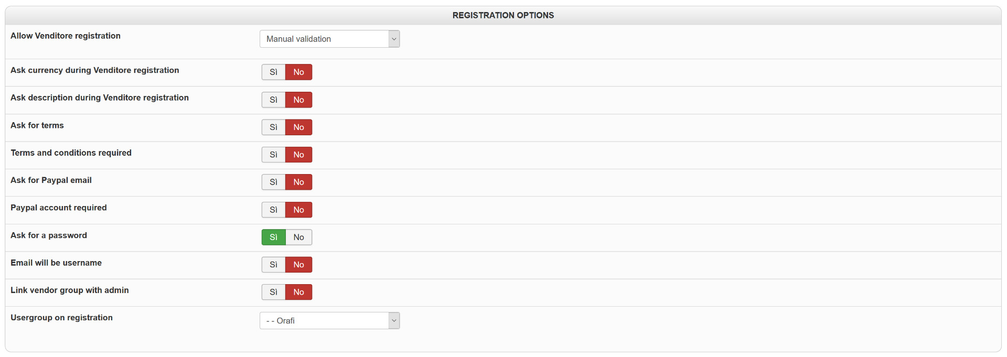Screen dimensions: 1007x357
Task: Click the Usergroup dropdown arrow beside Orafi
Action: (394, 321)
